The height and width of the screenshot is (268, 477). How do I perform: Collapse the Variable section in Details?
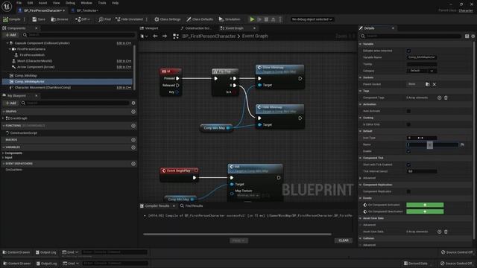coord(361,44)
